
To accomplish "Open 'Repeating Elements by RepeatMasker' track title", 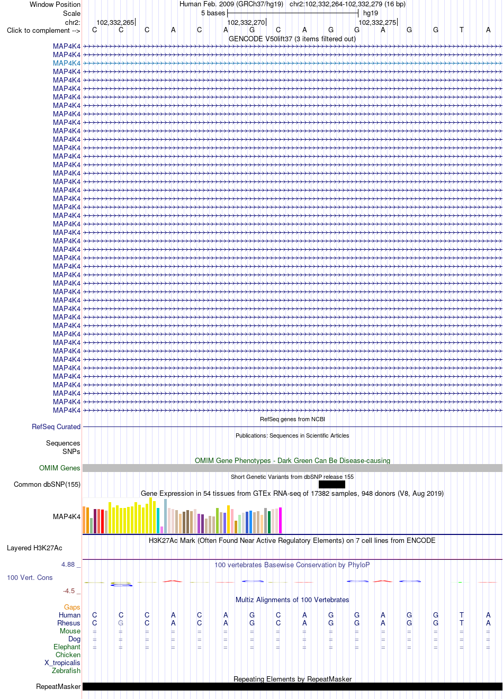I will [292, 679].
